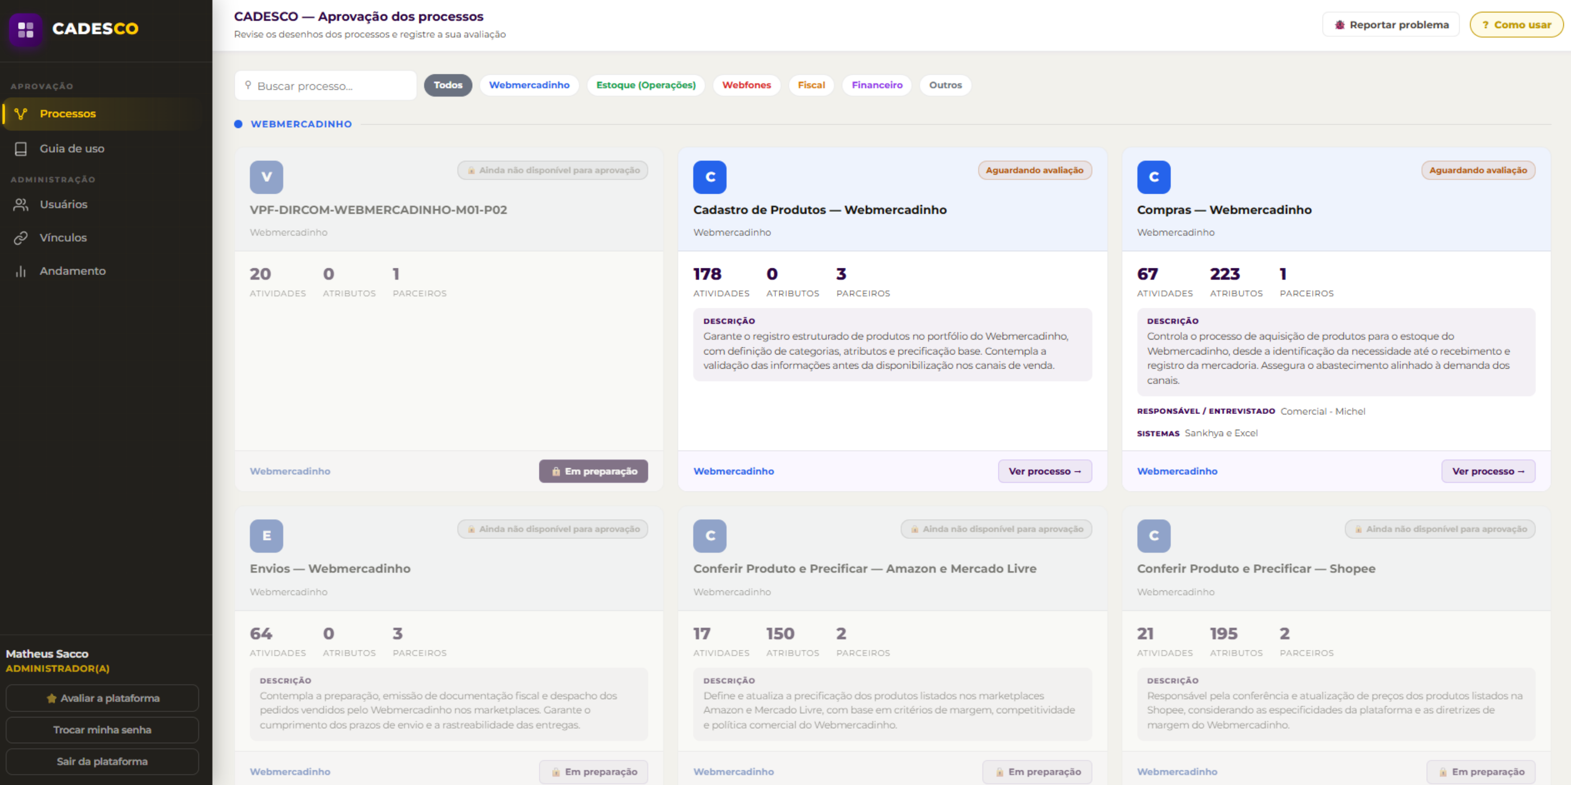This screenshot has height=785, width=1571.
Task: Click lock icon on the VPF-DIRCOM card's Em preparação button
Action: click(556, 471)
